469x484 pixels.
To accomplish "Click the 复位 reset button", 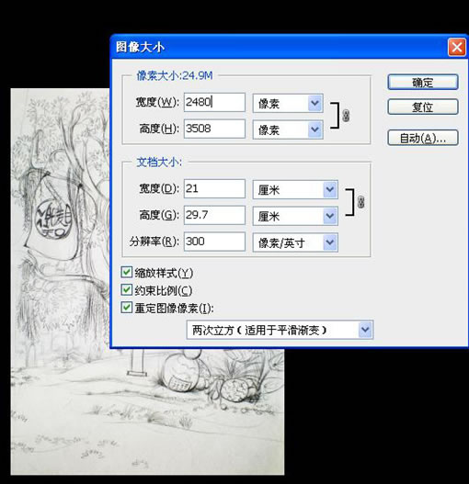I will [x=423, y=107].
